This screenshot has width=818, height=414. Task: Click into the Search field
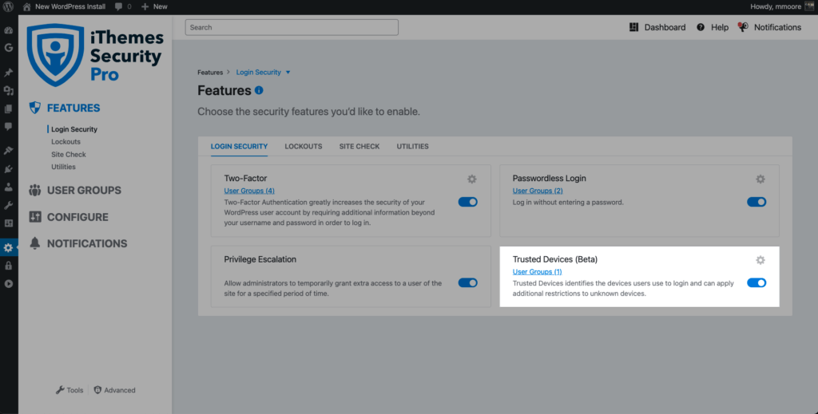[292, 27]
